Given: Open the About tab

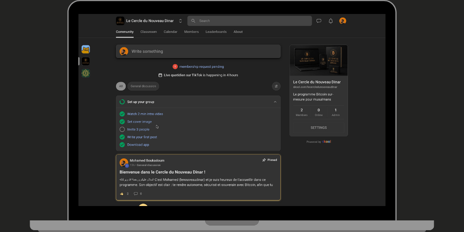Looking at the screenshot, I should pos(238,32).
